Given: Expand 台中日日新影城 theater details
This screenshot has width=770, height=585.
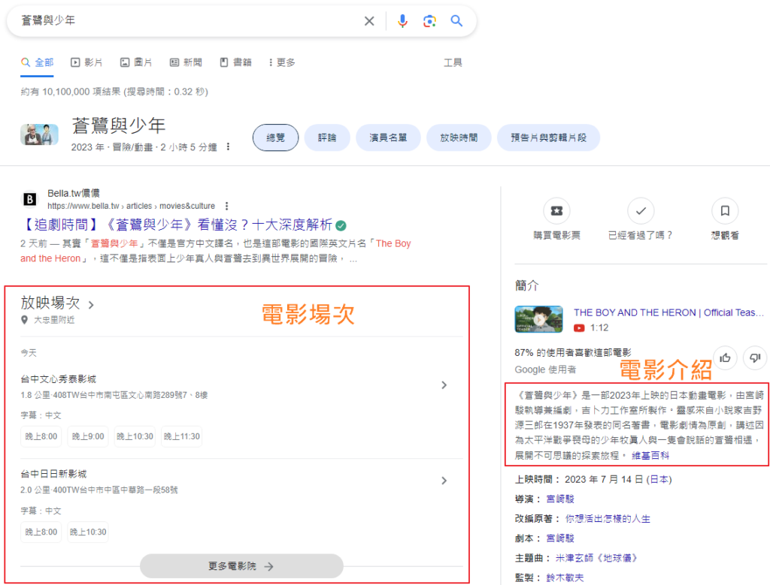Looking at the screenshot, I should coord(444,481).
